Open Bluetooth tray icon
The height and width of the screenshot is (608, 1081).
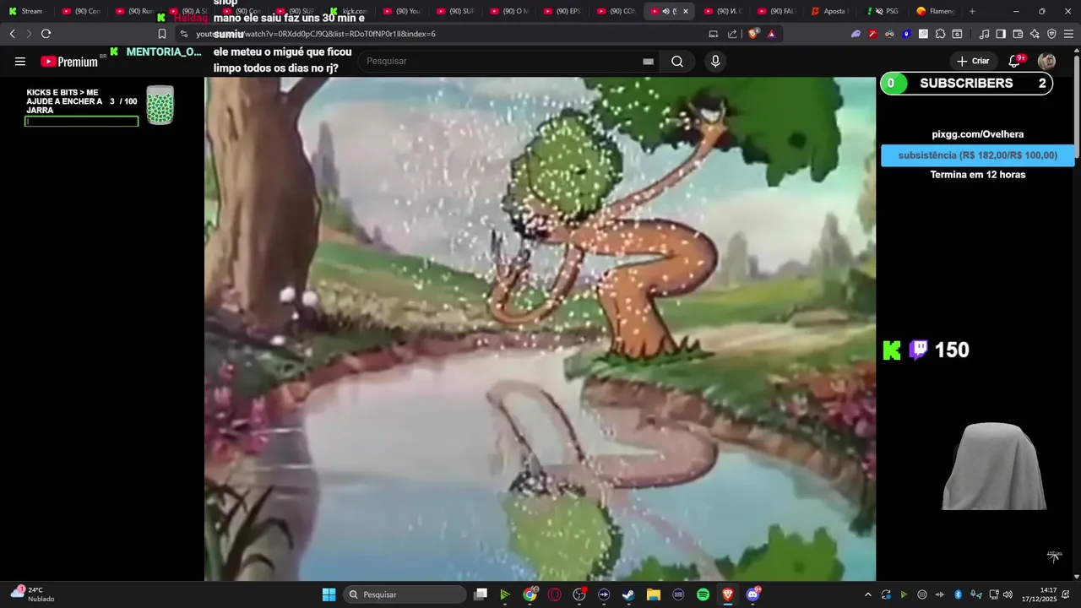point(958,594)
